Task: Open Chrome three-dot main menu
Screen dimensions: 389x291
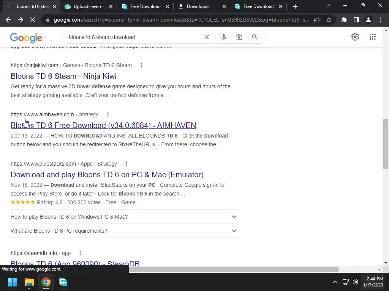Action: [381, 20]
